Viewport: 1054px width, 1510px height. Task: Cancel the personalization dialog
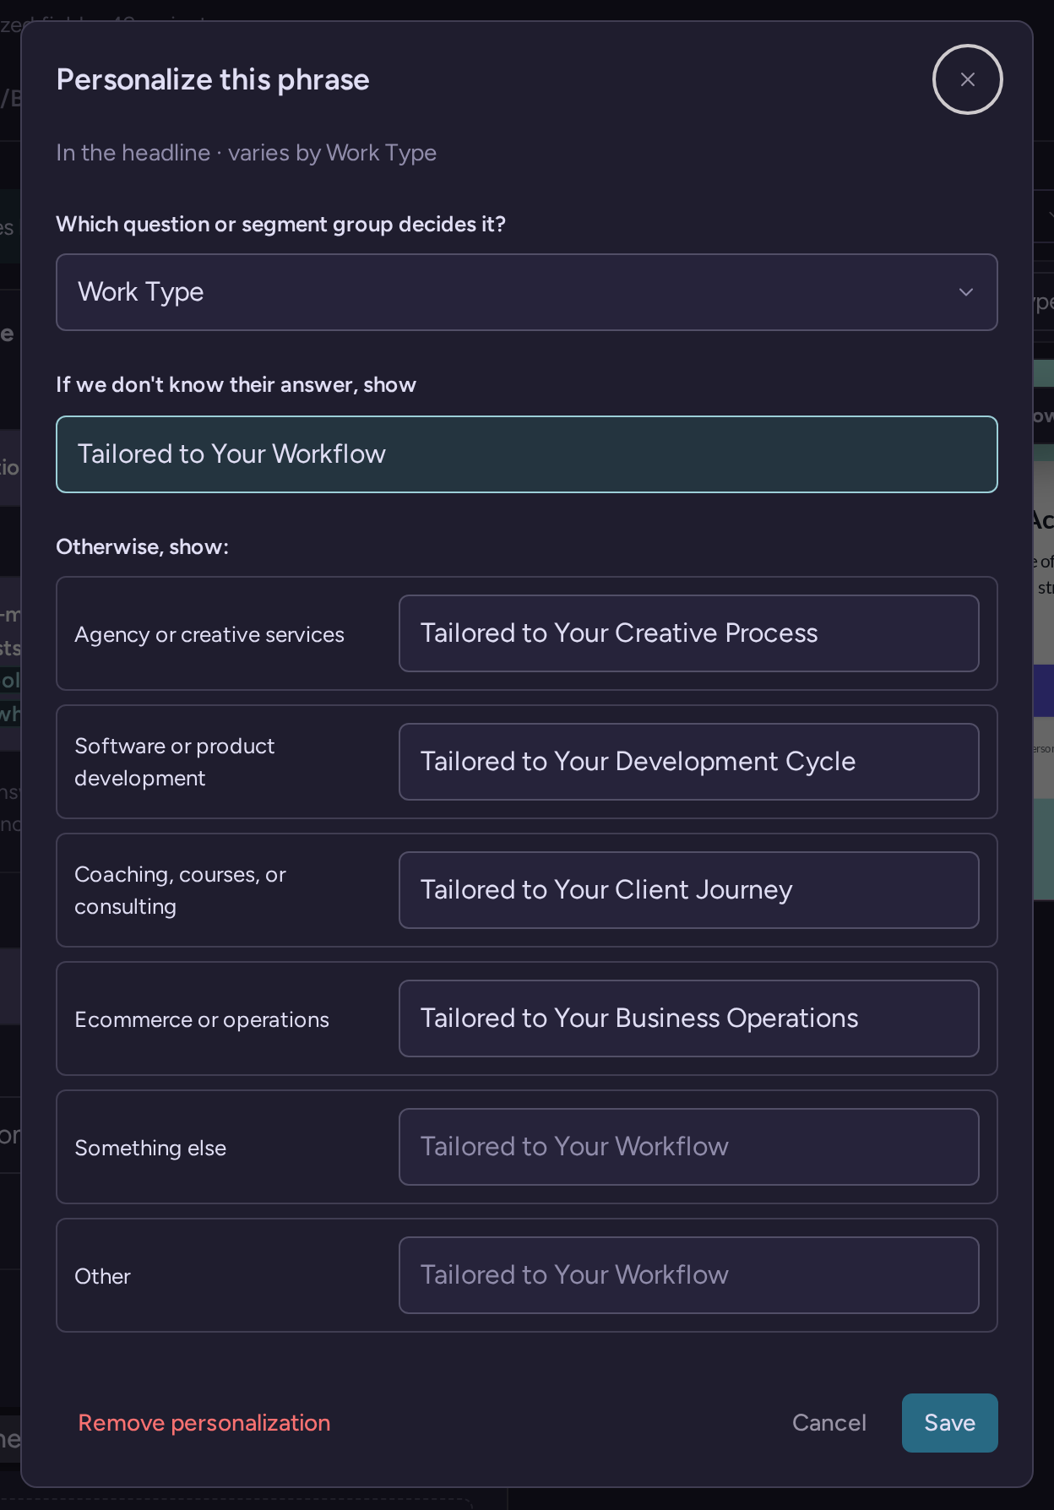coord(829,1423)
